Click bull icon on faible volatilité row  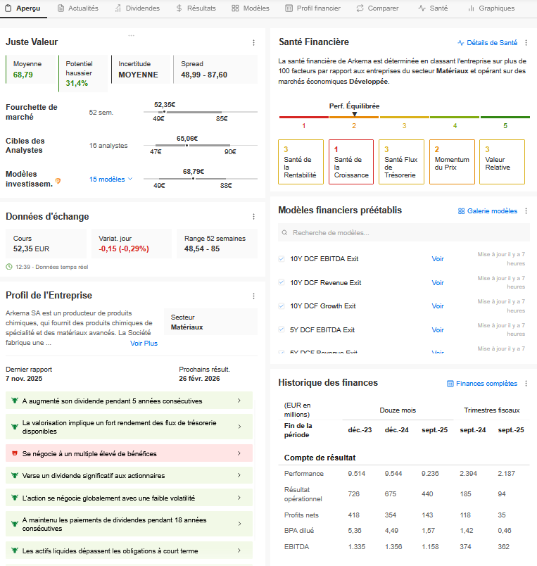coord(15,498)
